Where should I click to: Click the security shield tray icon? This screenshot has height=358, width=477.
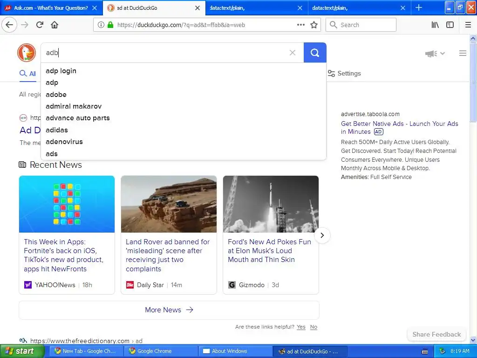coord(443,351)
